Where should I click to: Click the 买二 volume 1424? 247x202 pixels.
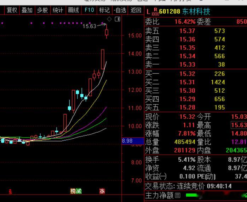[x=218, y=82]
